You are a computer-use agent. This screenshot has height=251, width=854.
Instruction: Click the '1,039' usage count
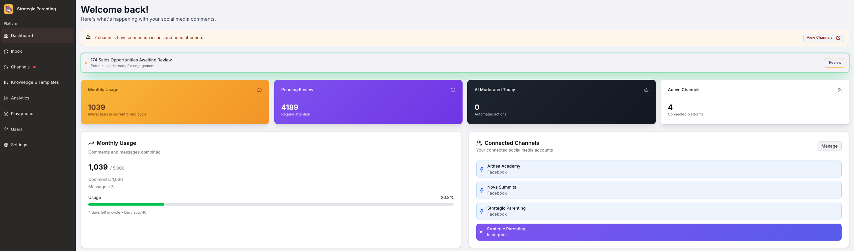[98, 167]
